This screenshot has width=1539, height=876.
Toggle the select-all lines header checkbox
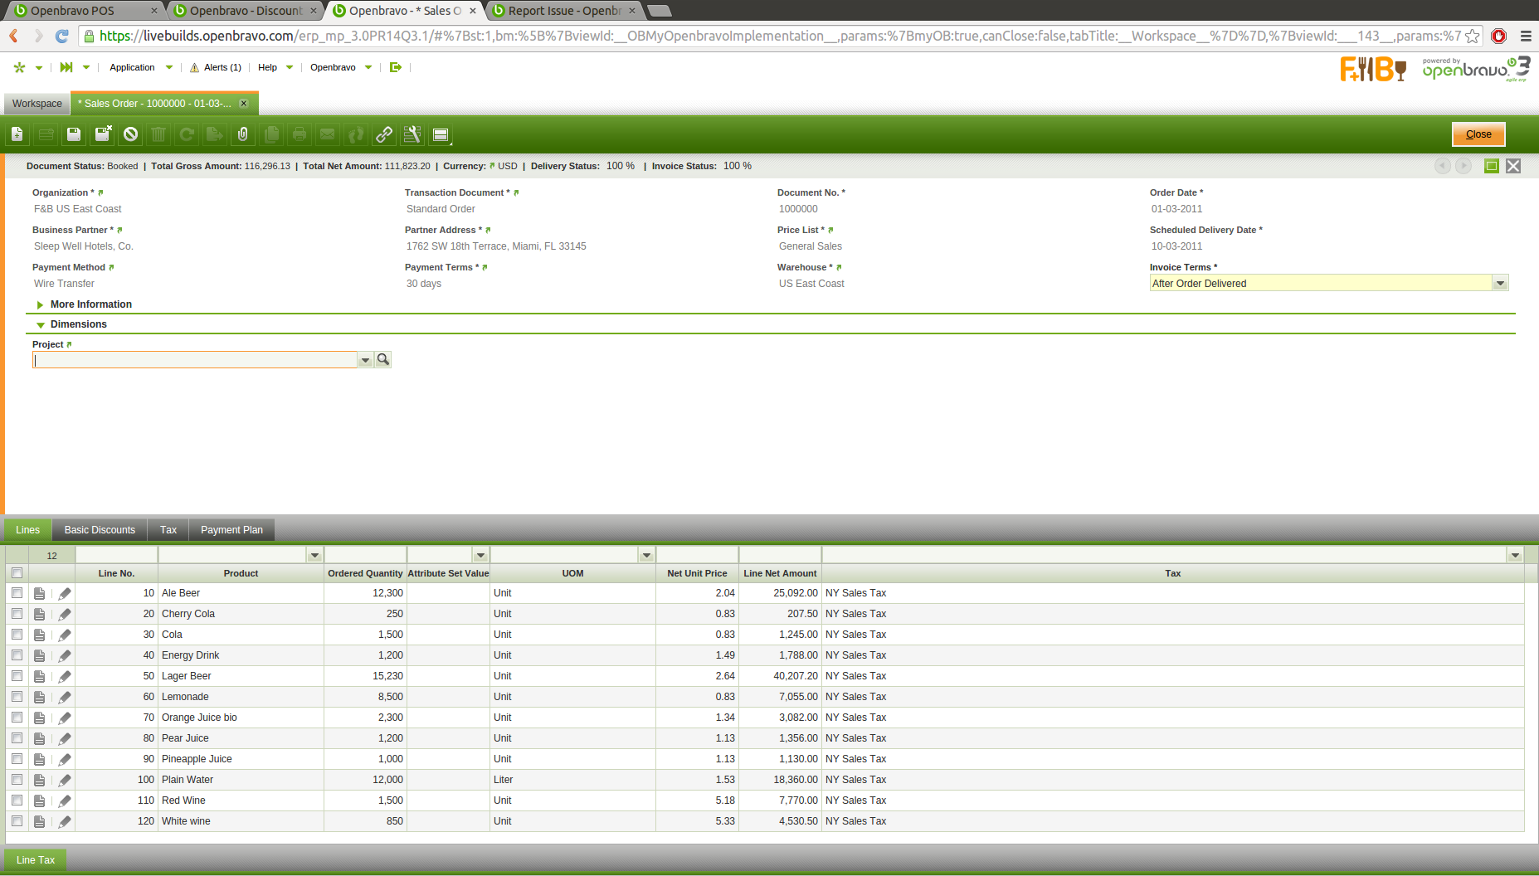click(x=17, y=573)
